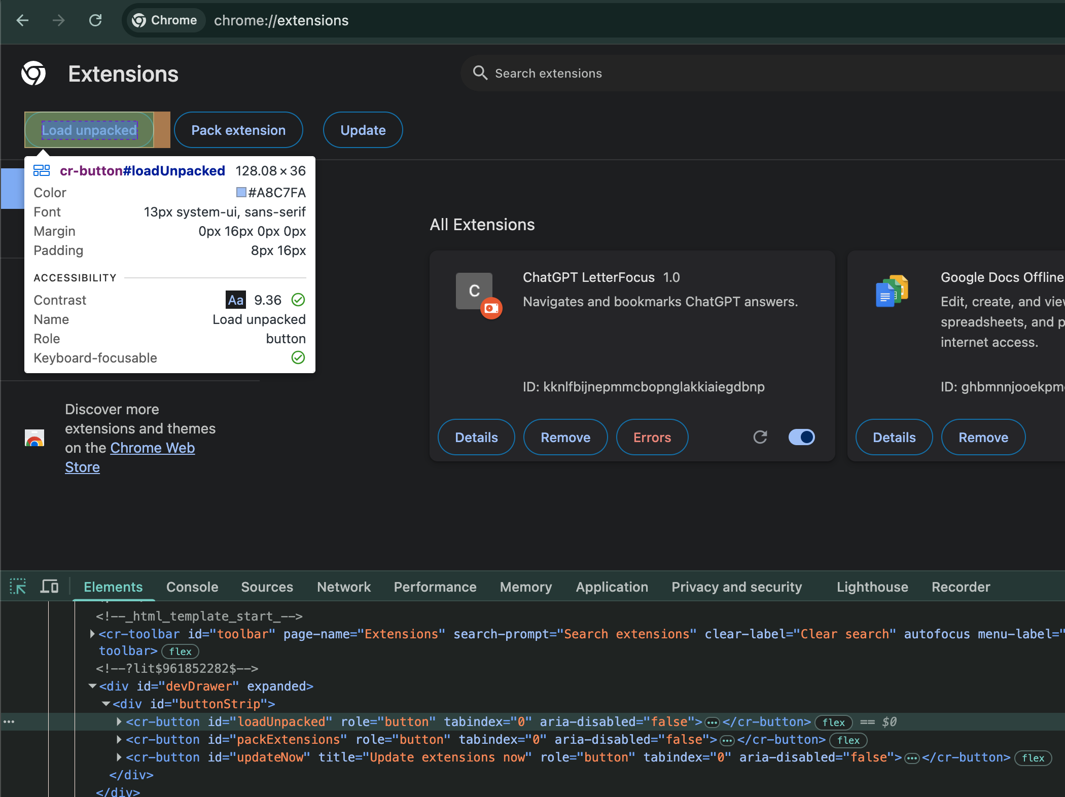Expand the cr-toolbar element node
The width and height of the screenshot is (1065, 797).
(x=92, y=634)
